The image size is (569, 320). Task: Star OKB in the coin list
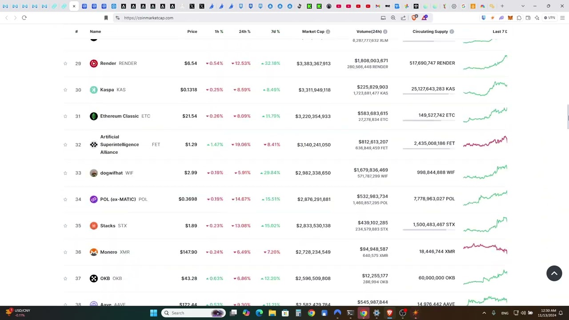click(x=65, y=279)
